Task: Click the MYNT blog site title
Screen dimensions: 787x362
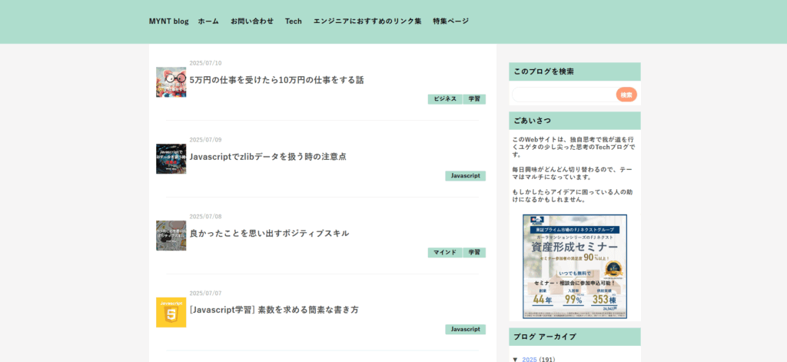Action: pos(168,22)
